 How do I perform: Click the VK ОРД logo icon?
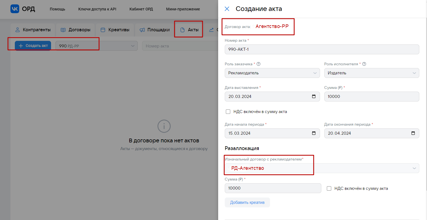pos(15,9)
